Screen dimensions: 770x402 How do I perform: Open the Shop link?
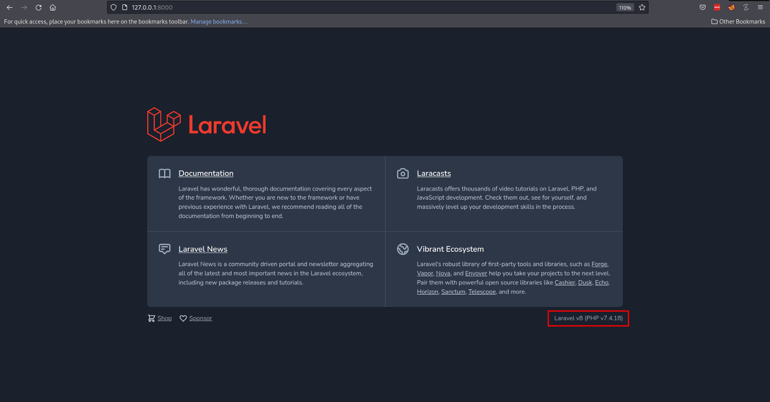[x=165, y=318]
